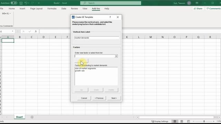This screenshot has height=124, width=221.
Task: Click the Enter formula checkmark icon
Action: 30,31
